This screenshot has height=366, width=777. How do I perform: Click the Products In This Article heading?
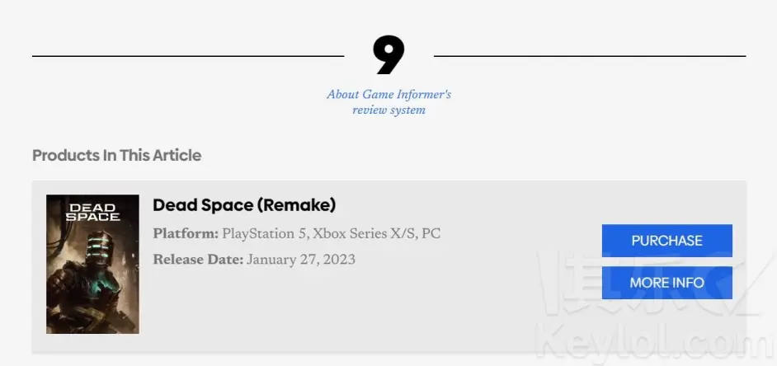117,155
